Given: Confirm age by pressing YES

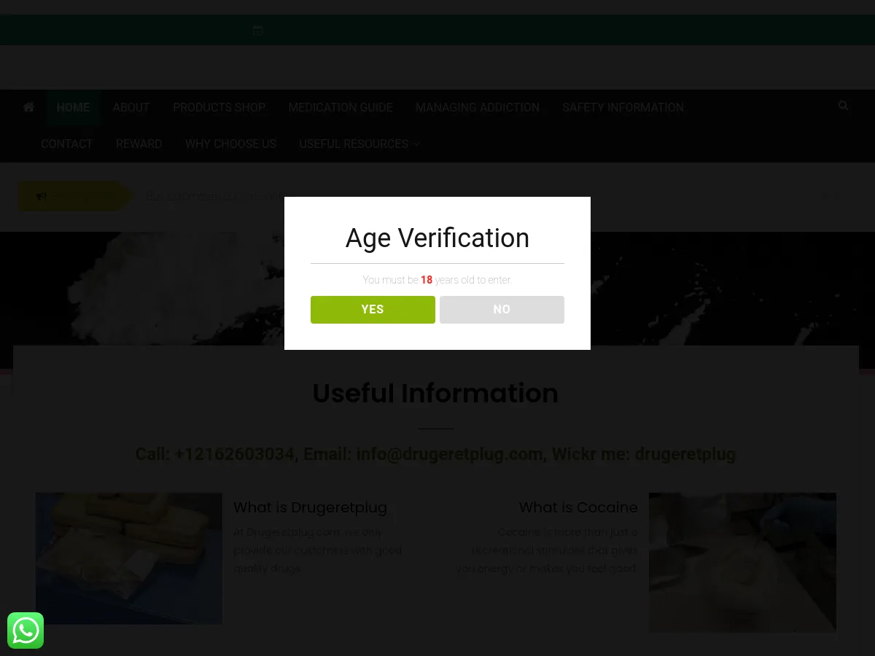Looking at the screenshot, I should 373,310.
